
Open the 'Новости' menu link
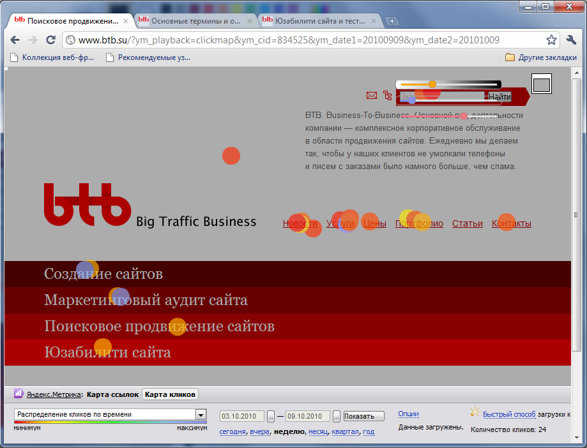[x=300, y=223]
